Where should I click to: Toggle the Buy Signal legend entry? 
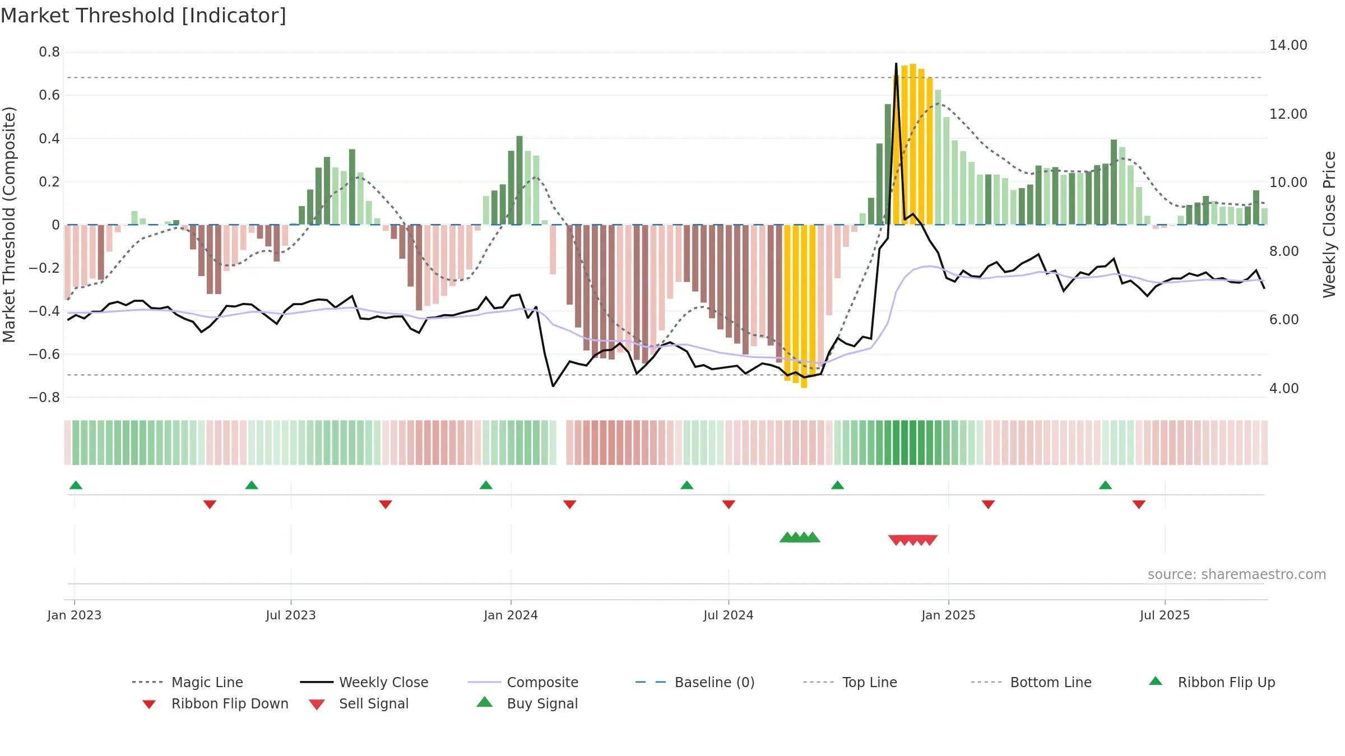(527, 703)
